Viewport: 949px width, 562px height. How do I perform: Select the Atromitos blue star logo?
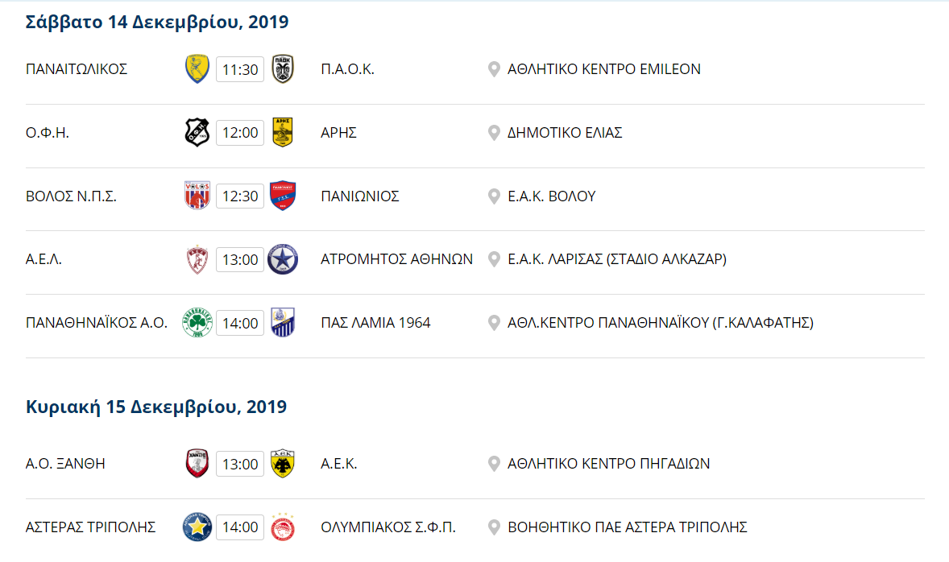[283, 259]
